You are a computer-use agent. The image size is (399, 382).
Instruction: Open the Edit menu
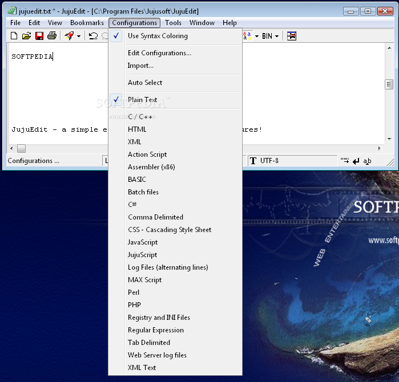point(34,23)
